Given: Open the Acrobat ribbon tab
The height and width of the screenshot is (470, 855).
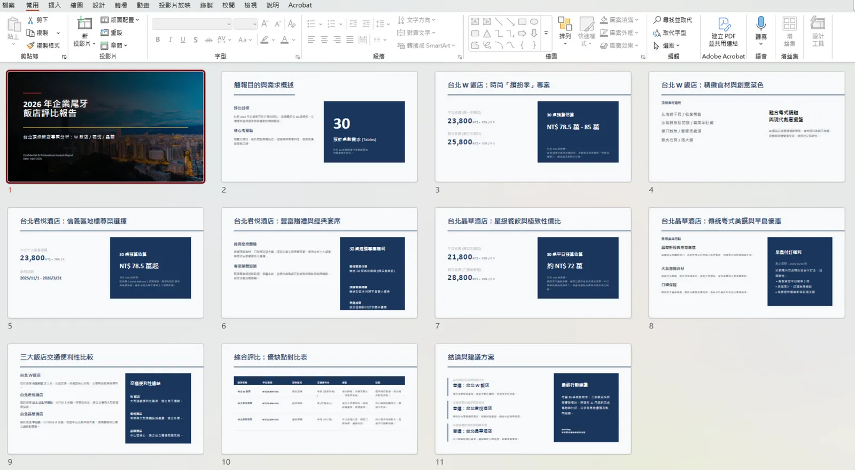Looking at the screenshot, I should tap(300, 5).
